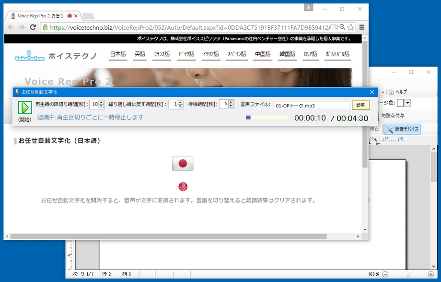Open the Chrome user profile icon
This screenshot has height=282, width=441.
(309, 7)
